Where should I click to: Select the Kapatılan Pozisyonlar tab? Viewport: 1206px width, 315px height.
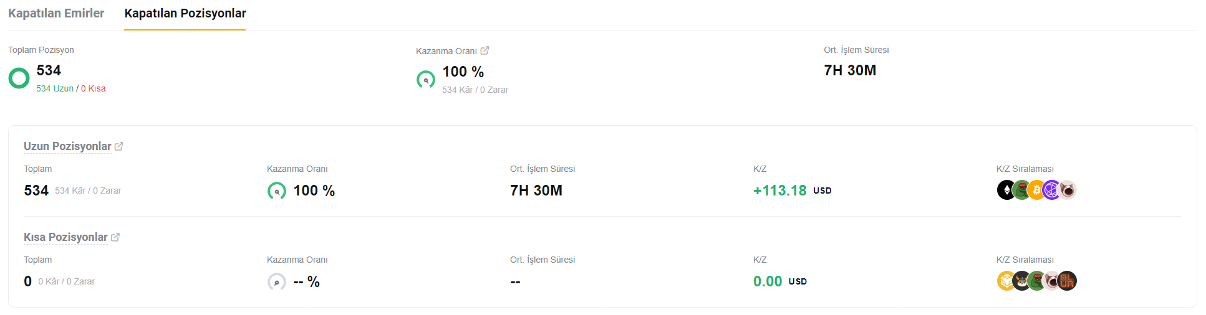point(185,13)
